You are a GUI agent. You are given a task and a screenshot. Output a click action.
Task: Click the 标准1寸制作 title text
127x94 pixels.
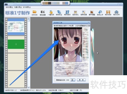coord(18,13)
